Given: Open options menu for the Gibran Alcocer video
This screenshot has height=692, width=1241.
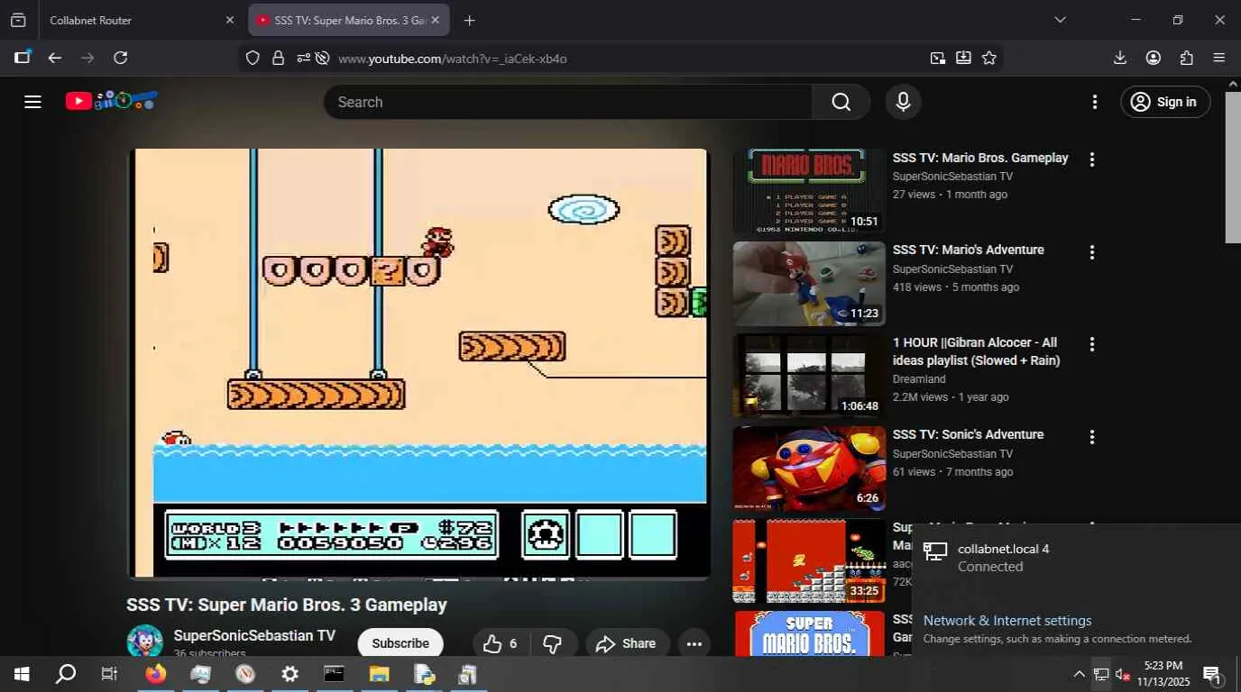Looking at the screenshot, I should pos(1092,344).
